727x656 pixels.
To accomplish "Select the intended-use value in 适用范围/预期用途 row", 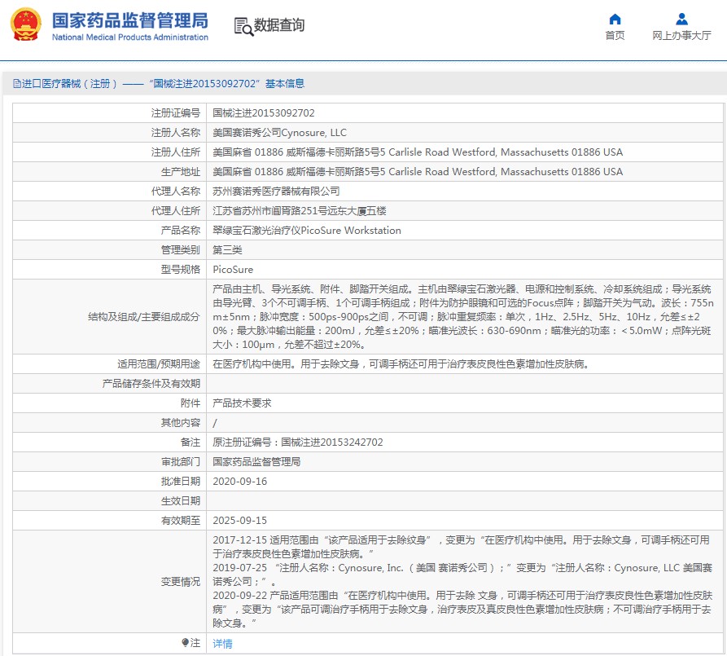I will coord(403,364).
